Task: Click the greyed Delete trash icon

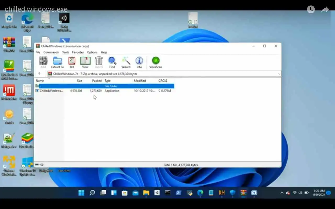Action: tap(99, 63)
